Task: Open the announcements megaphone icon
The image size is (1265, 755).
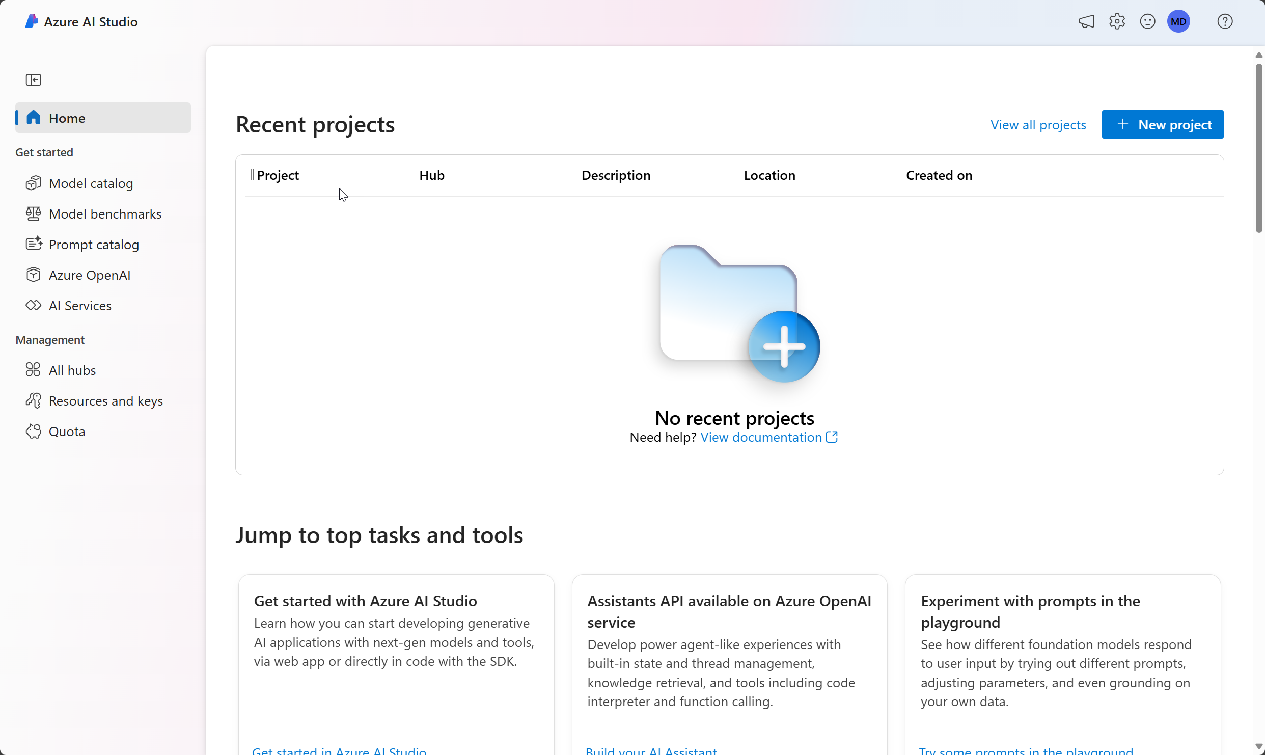Action: point(1086,21)
